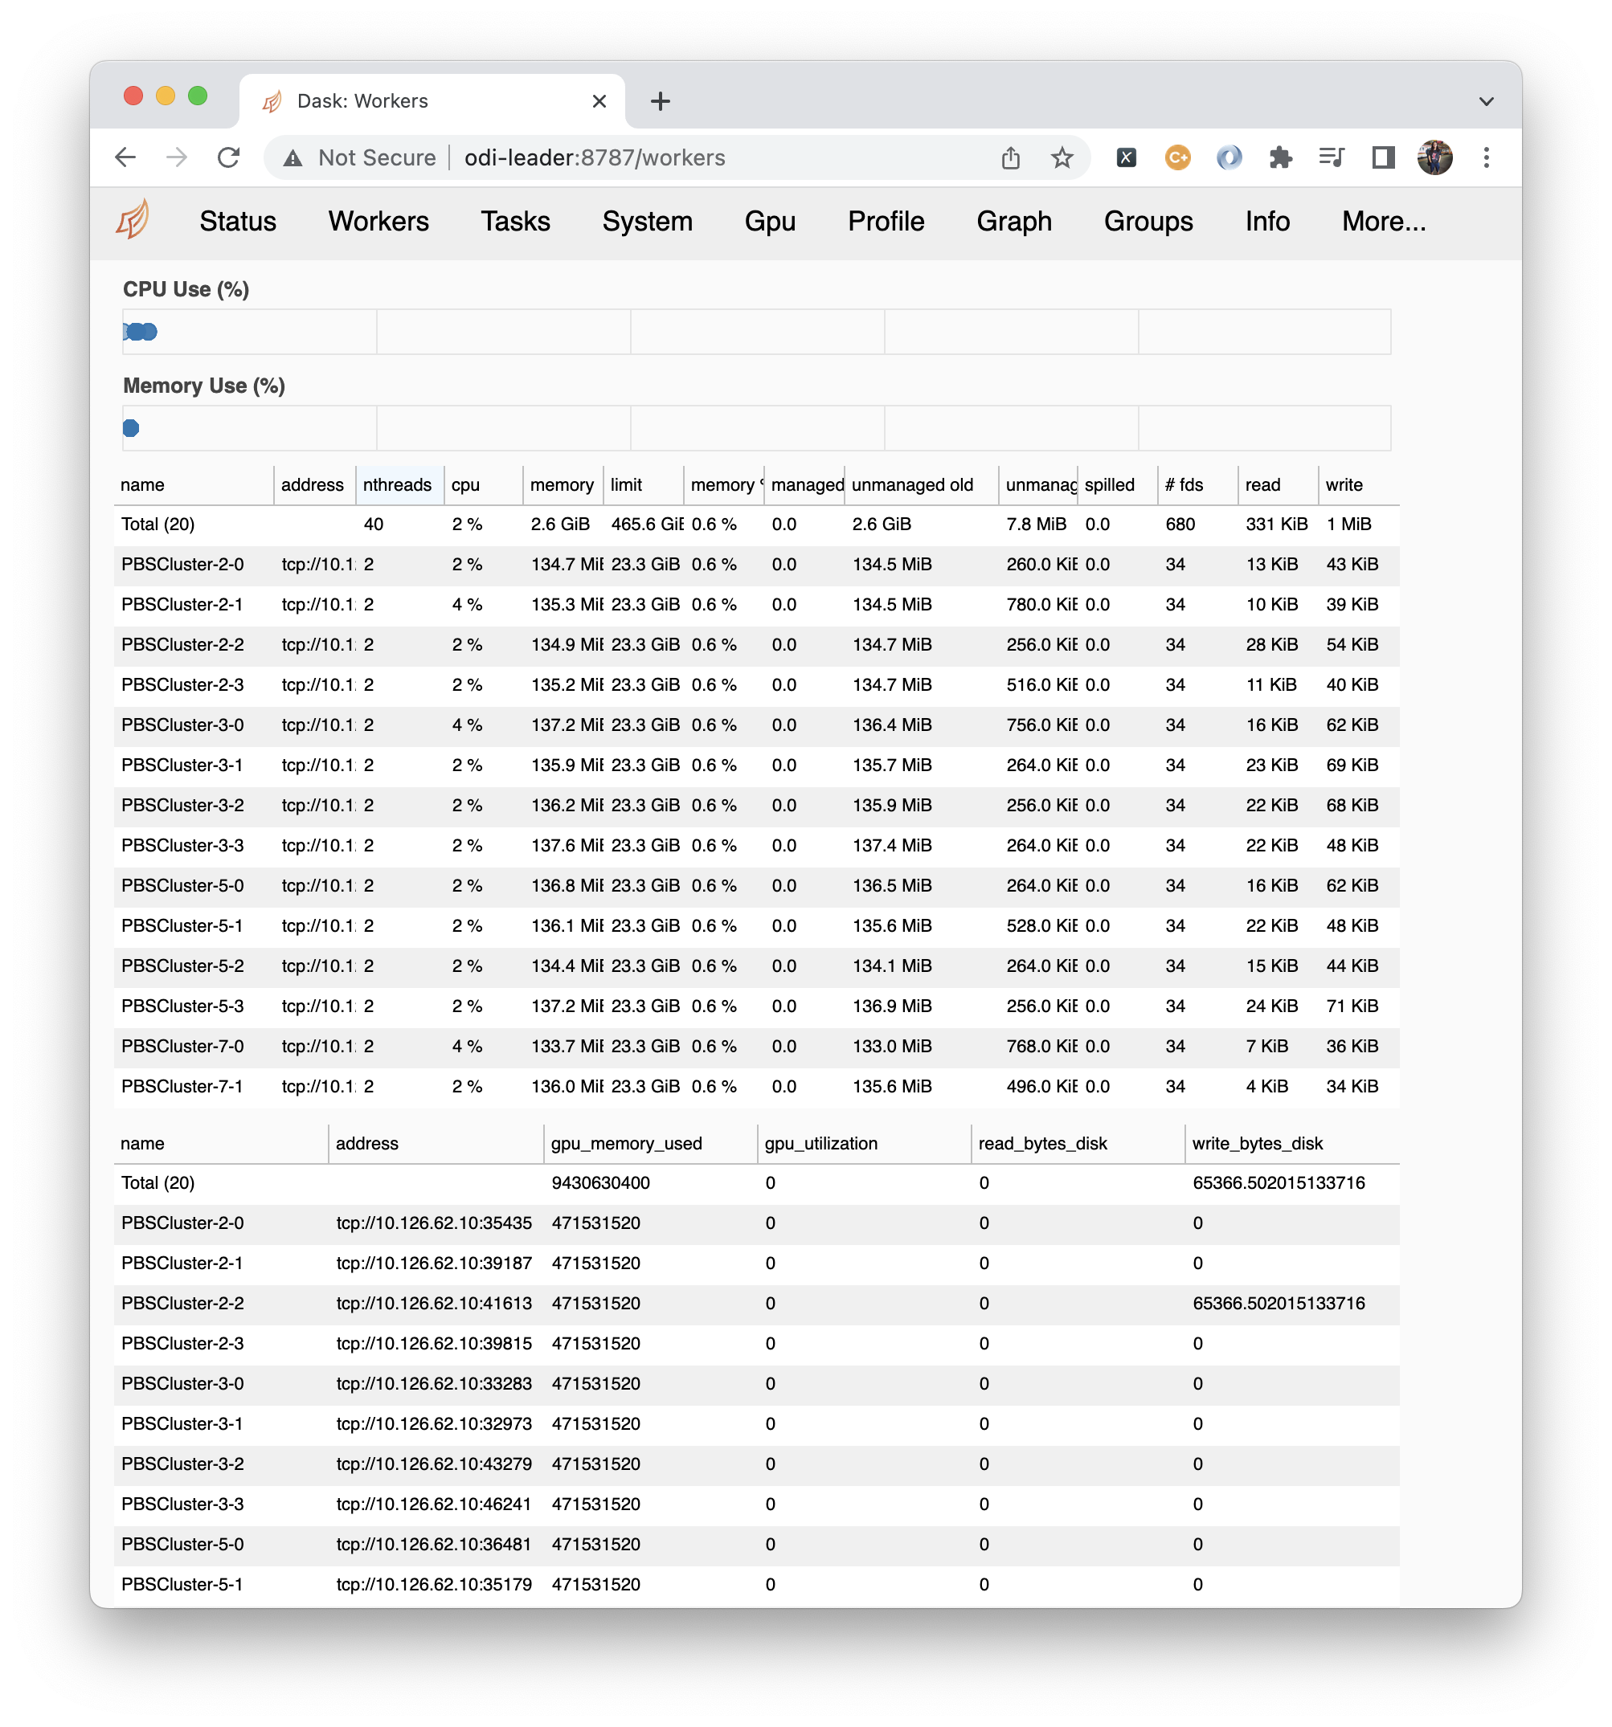Click the Dask logo icon
This screenshot has height=1727, width=1612.
pyautogui.click(x=133, y=220)
